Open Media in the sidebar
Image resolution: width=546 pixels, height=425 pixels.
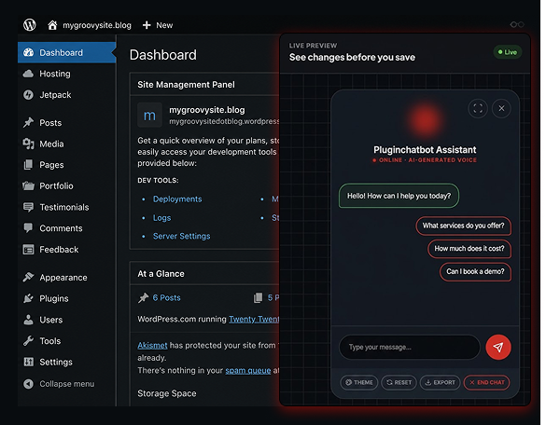(x=66, y=144)
